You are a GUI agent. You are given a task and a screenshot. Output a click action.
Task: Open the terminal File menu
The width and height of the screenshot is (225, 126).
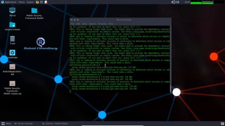[72, 24]
